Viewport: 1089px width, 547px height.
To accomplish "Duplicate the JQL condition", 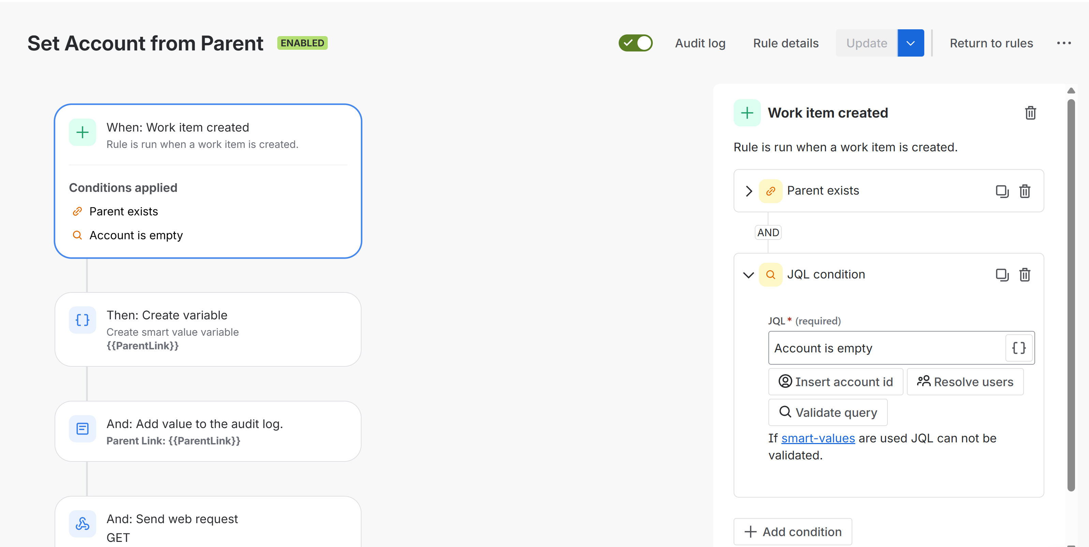I will coord(1002,275).
